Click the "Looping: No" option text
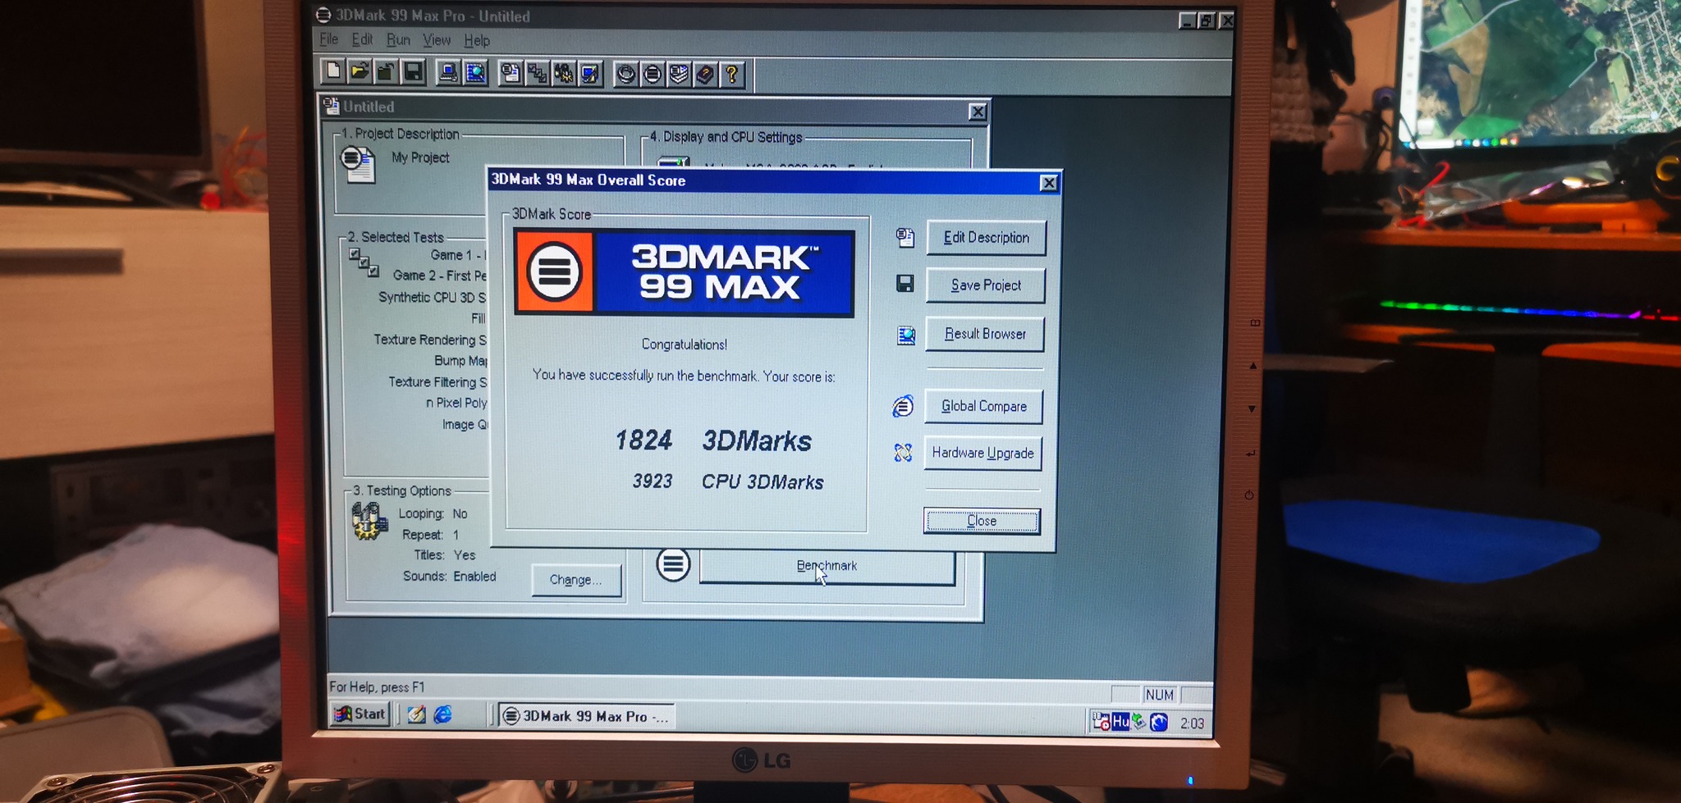The width and height of the screenshot is (1681, 803). click(433, 513)
